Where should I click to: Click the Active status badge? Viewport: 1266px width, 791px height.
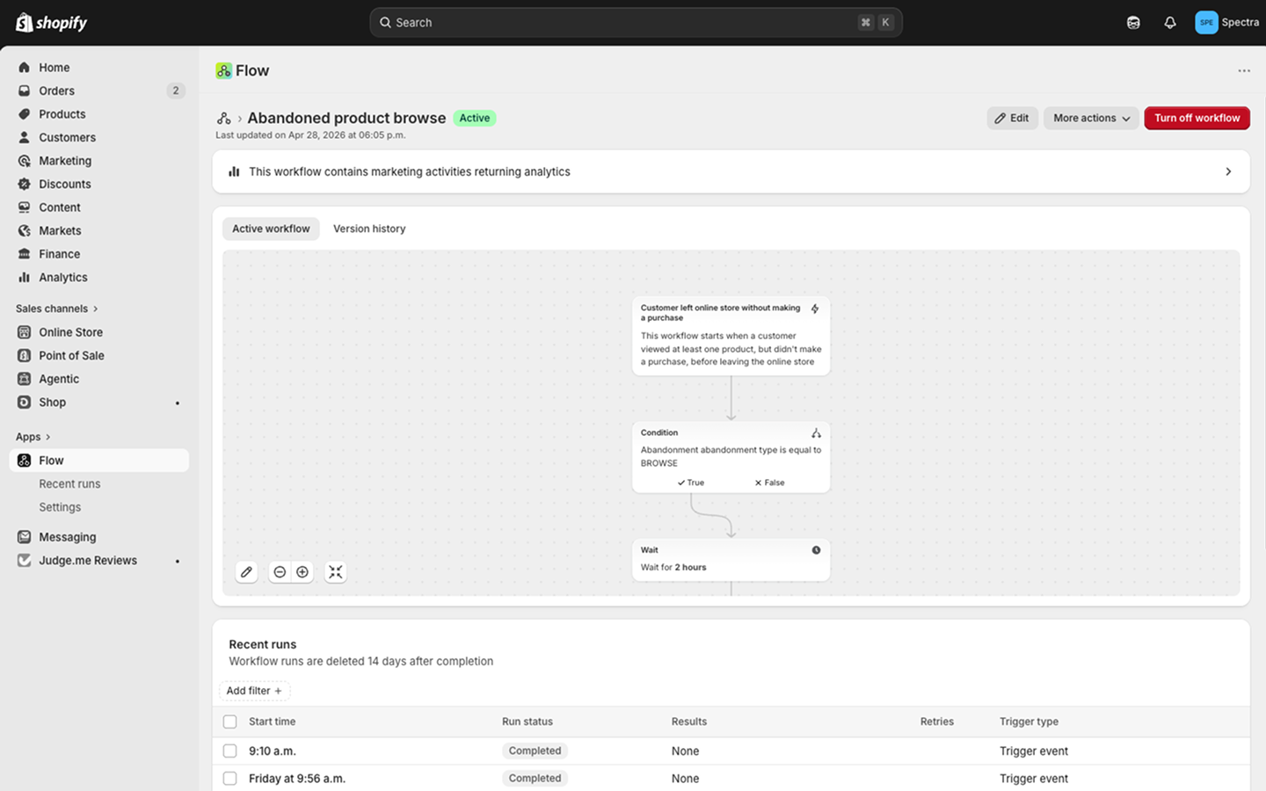(x=475, y=118)
